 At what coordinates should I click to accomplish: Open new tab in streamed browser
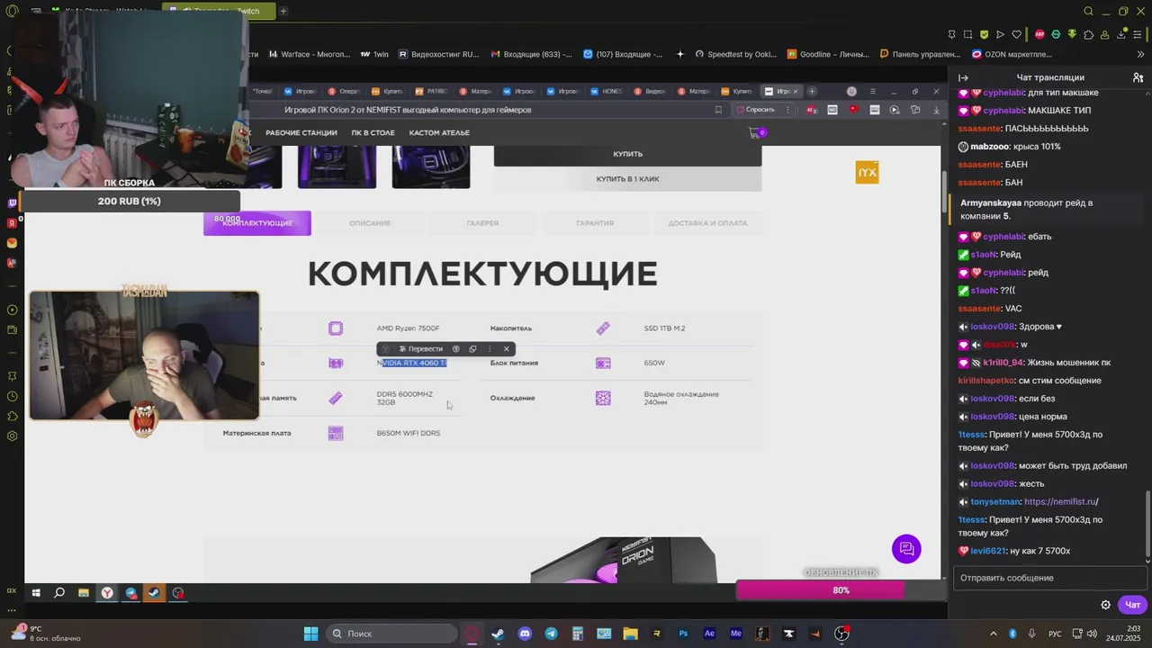pos(812,91)
